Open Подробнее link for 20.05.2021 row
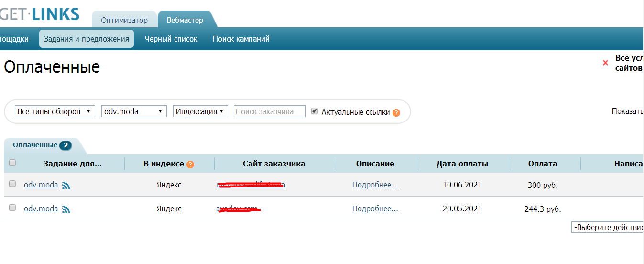Viewport: 644px width, 264px height. click(x=375, y=209)
